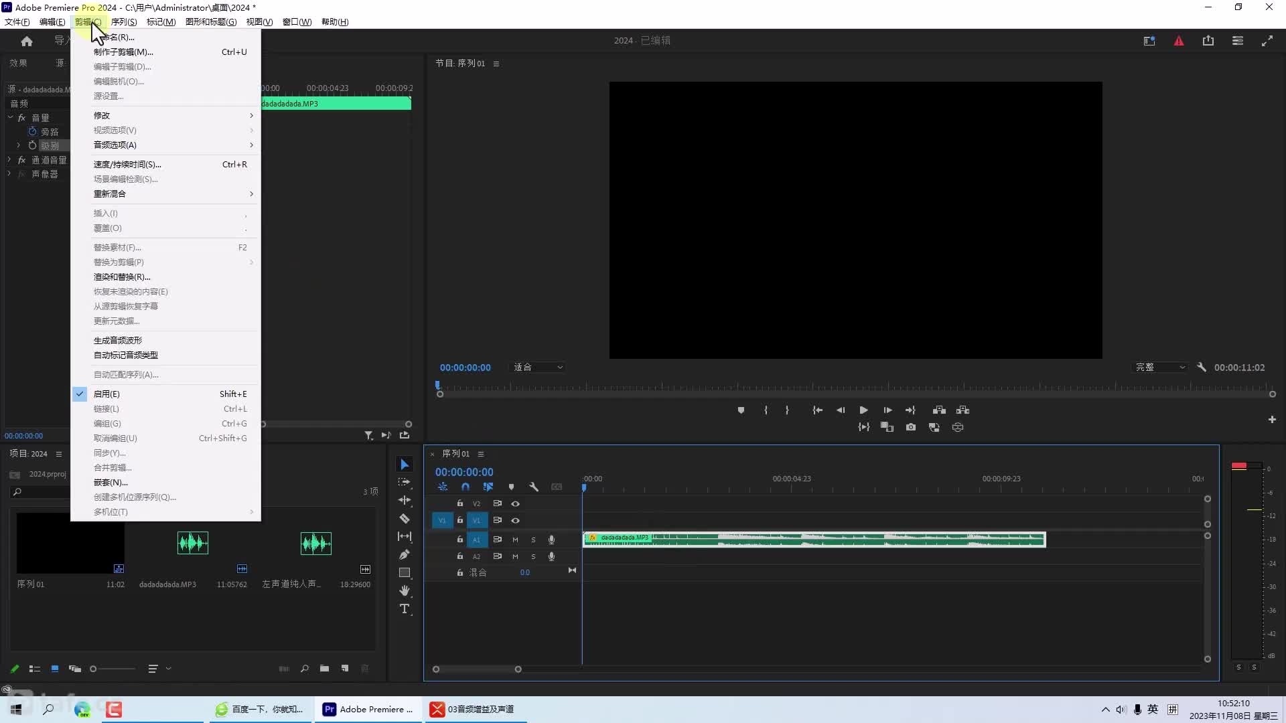
Task: Select the Pen tool
Action: 405,554
